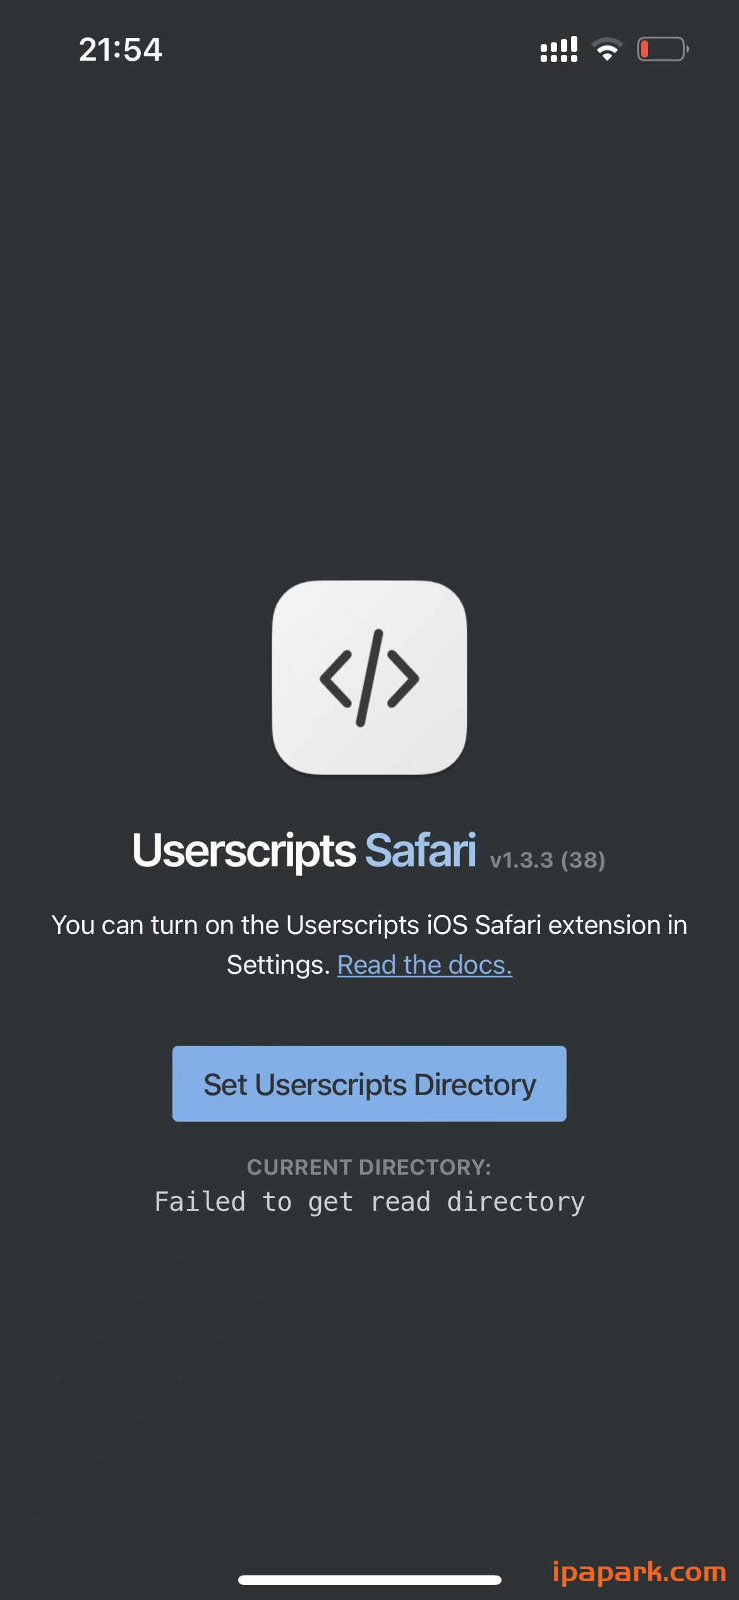Screen dimensions: 739x1600
Task: Click the dark background area below the button
Action: (369, 1359)
